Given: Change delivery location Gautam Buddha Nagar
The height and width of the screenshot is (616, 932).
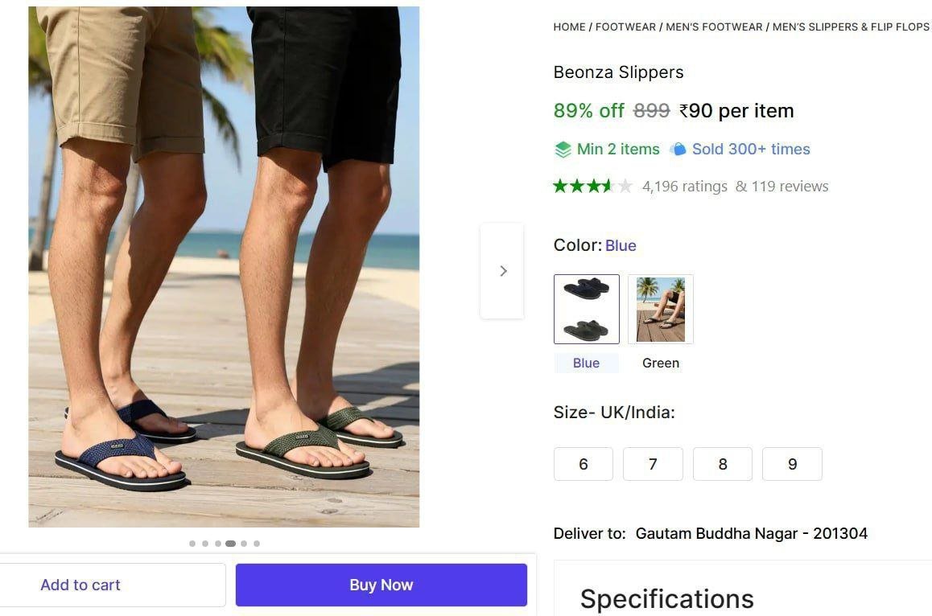Looking at the screenshot, I should [x=751, y=533].
